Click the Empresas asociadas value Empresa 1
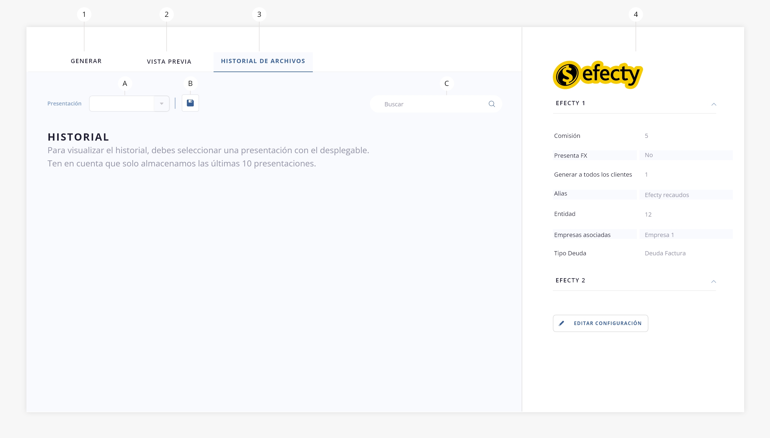The image size is (770, 438). (x=659, y=235)
